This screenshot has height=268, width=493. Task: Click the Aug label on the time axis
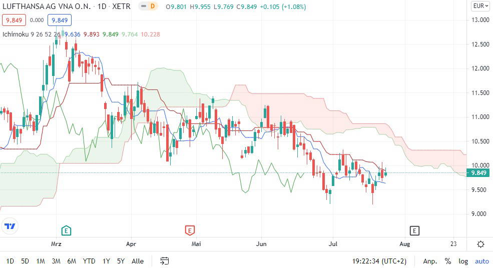pyautogui.click(x=404, y=244)
